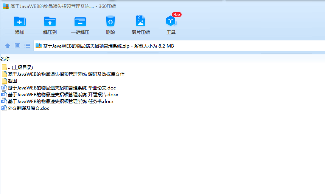Click the 360压缩 window title text

click(63, 6)
